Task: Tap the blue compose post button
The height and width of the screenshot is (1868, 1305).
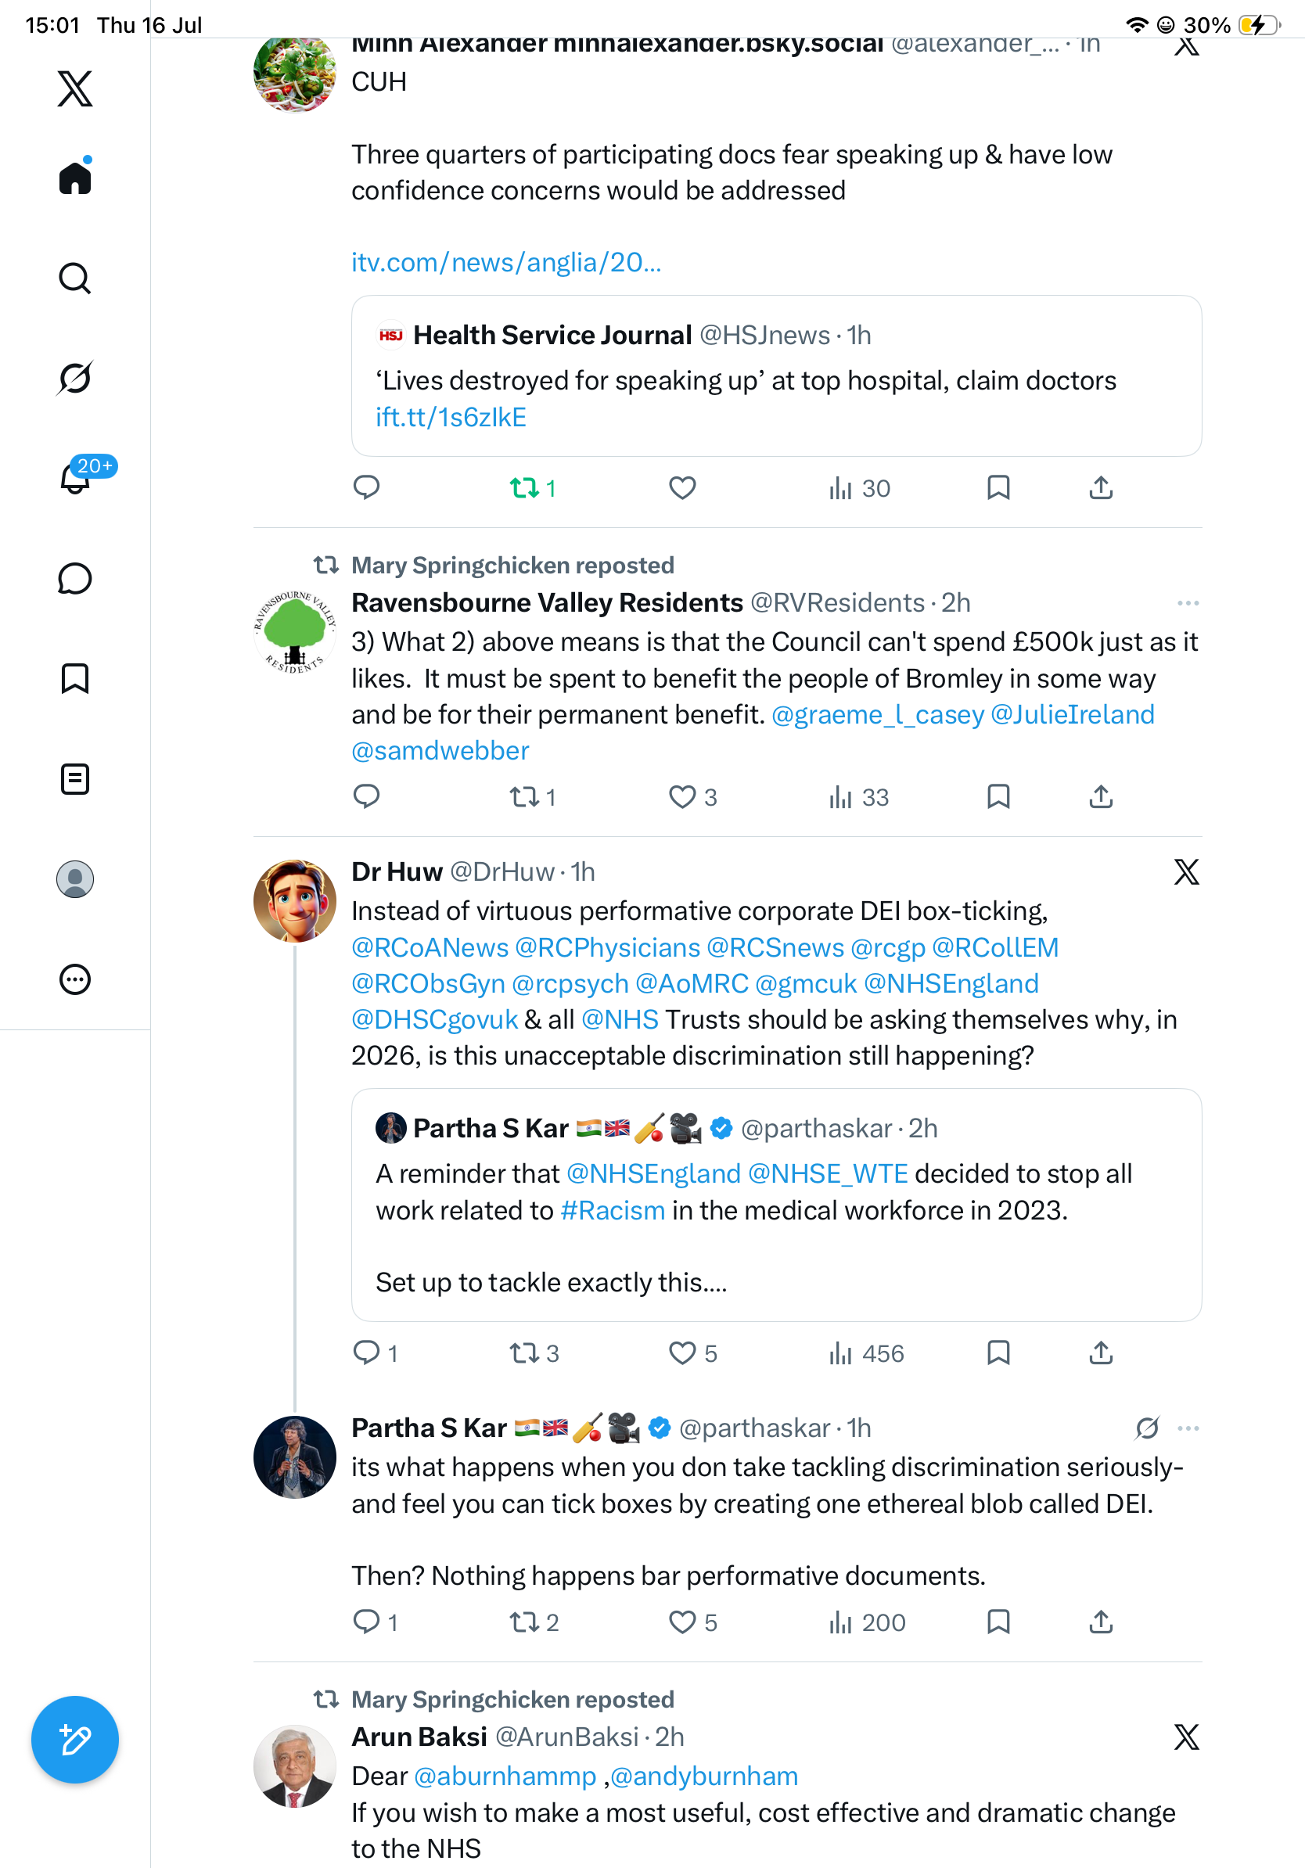Action: [x=75, y=1740]
